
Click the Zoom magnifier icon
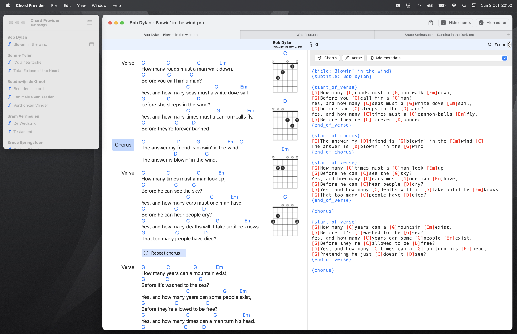[490, 44]
